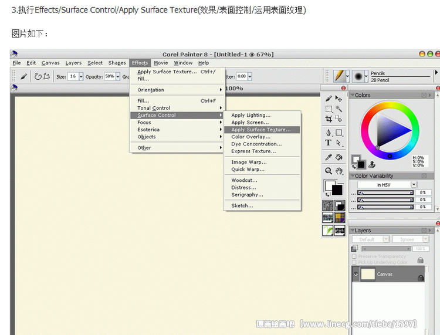
Task: Select the Grabber hand tool
Action: tap(339, 171)
